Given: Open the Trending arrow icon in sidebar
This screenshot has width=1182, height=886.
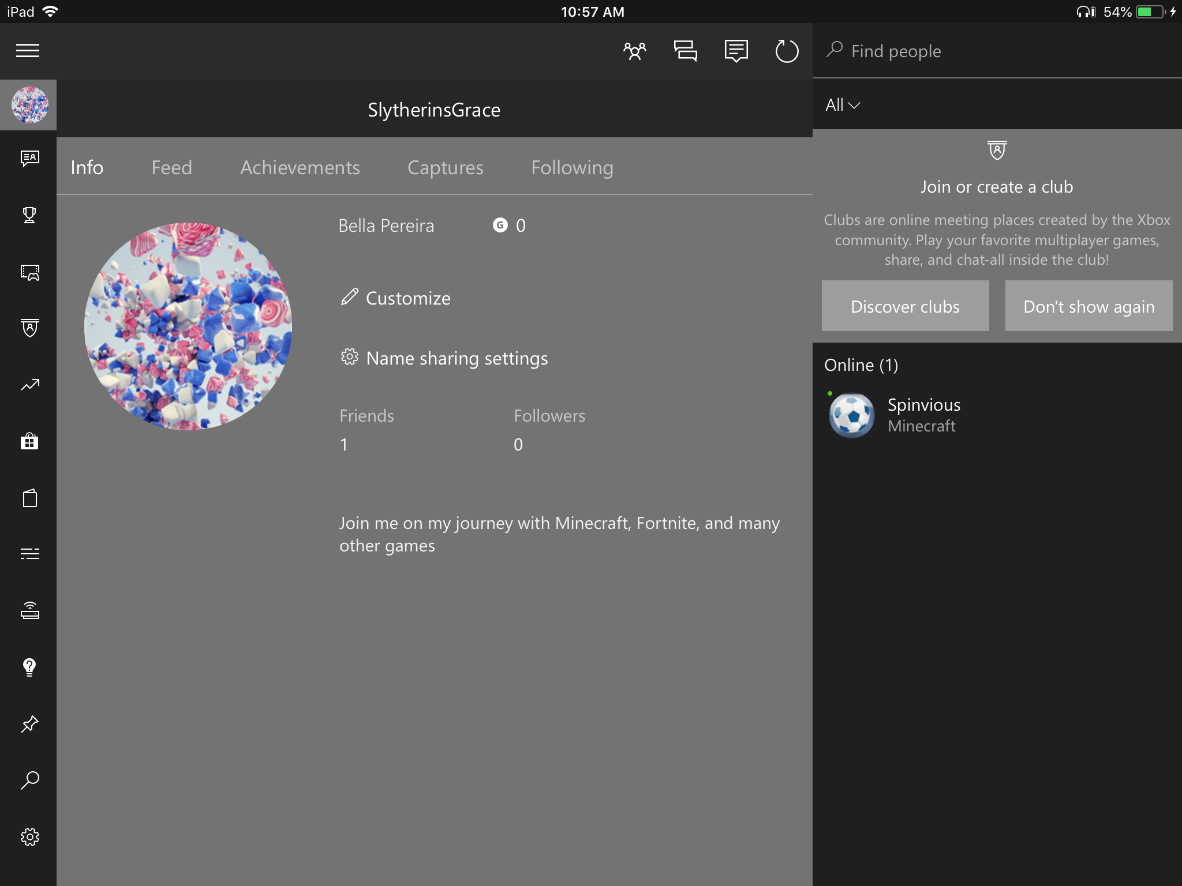Looking at the screenshot, I should pyautogui.click(x=29, y=385).
